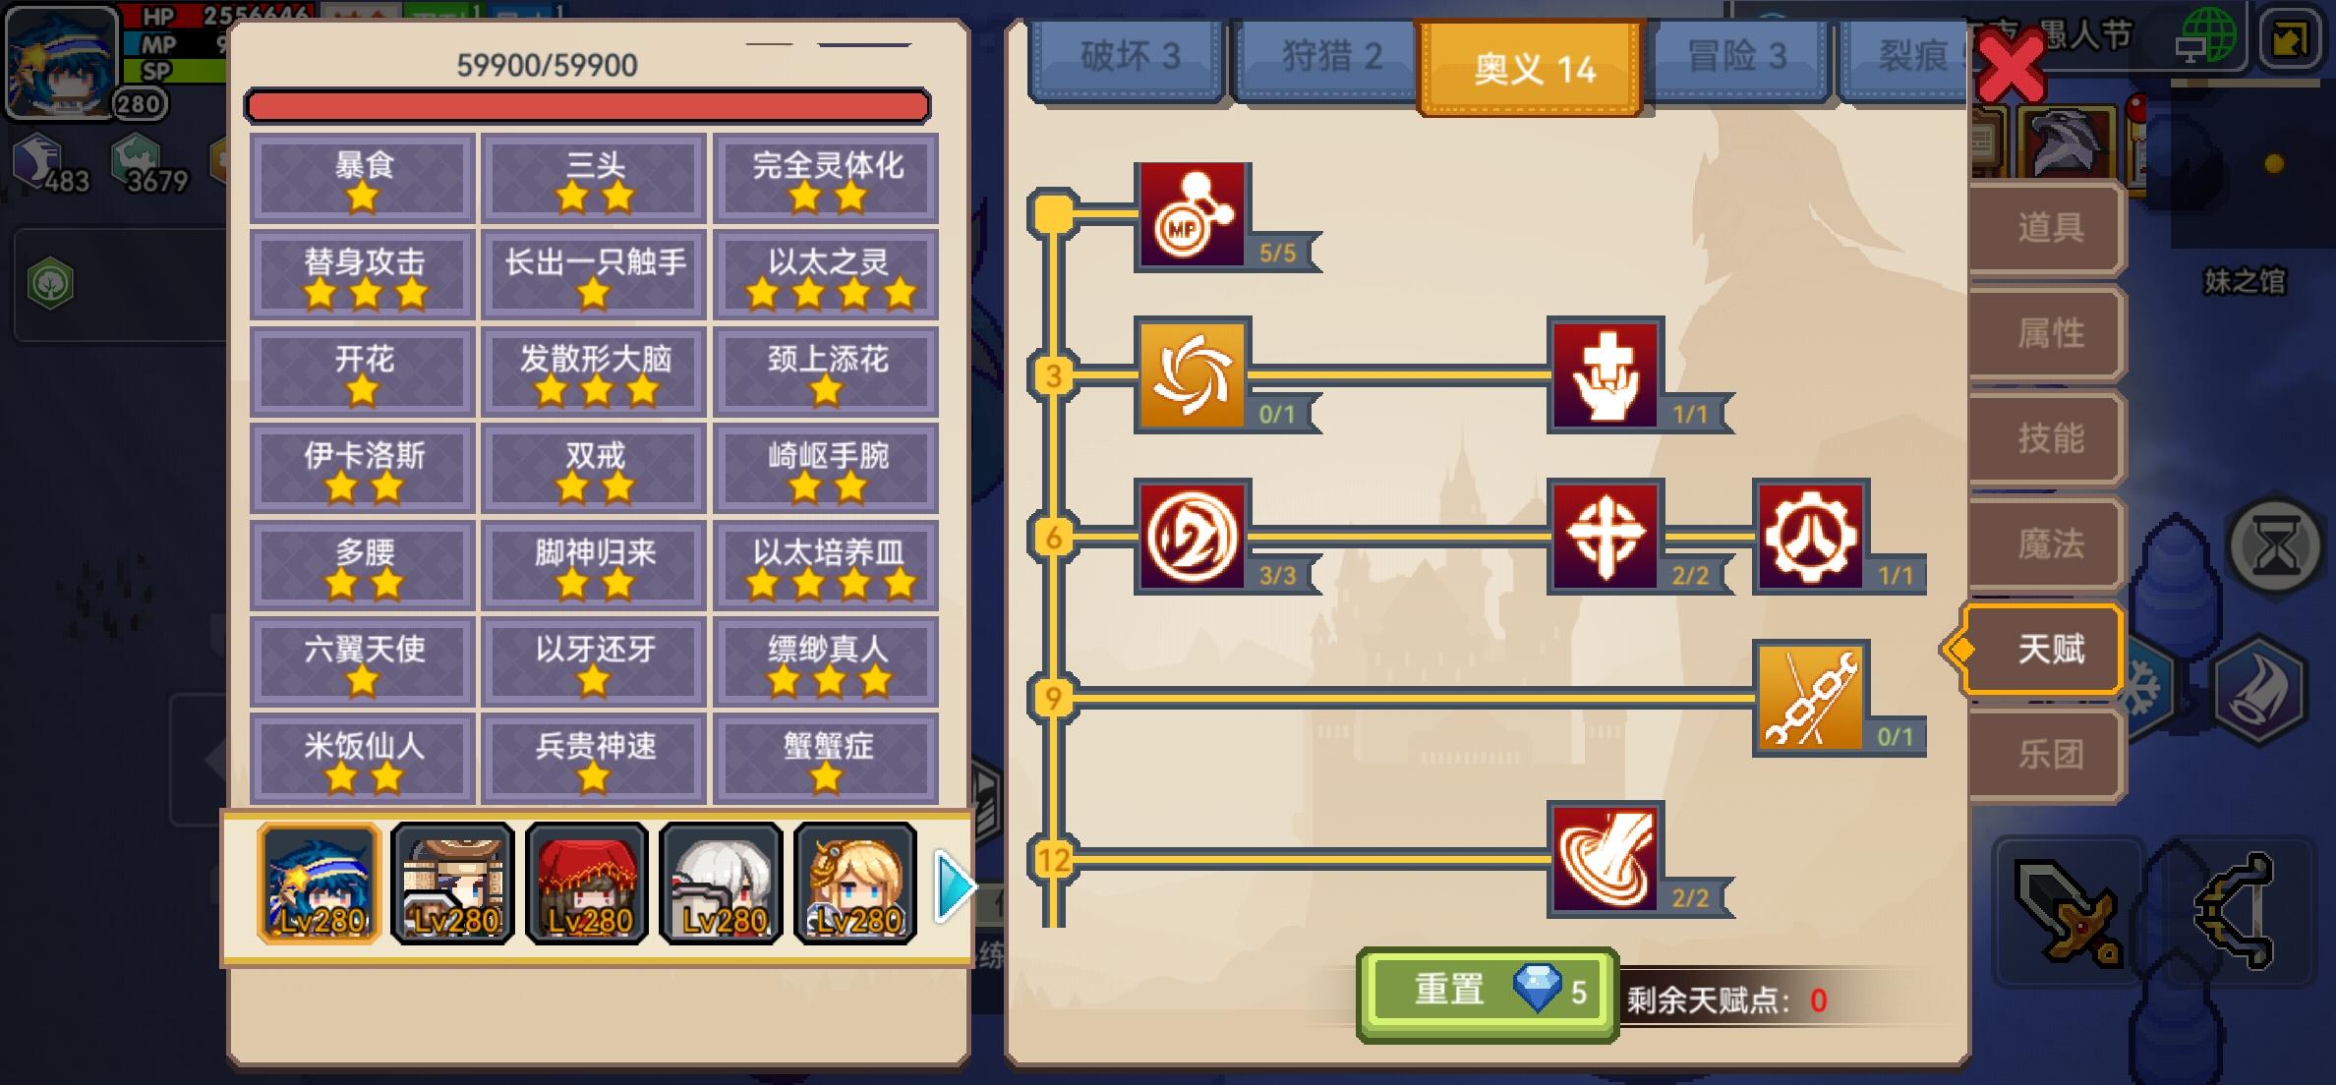Select the whirlpool strike talent icon
This screenshot has height=1085, width=2336.
(x=1605, y=859)
